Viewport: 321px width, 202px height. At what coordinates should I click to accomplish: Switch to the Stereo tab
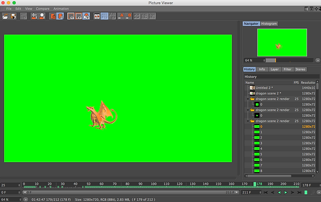pyautogui.click(x=300, y=69)
